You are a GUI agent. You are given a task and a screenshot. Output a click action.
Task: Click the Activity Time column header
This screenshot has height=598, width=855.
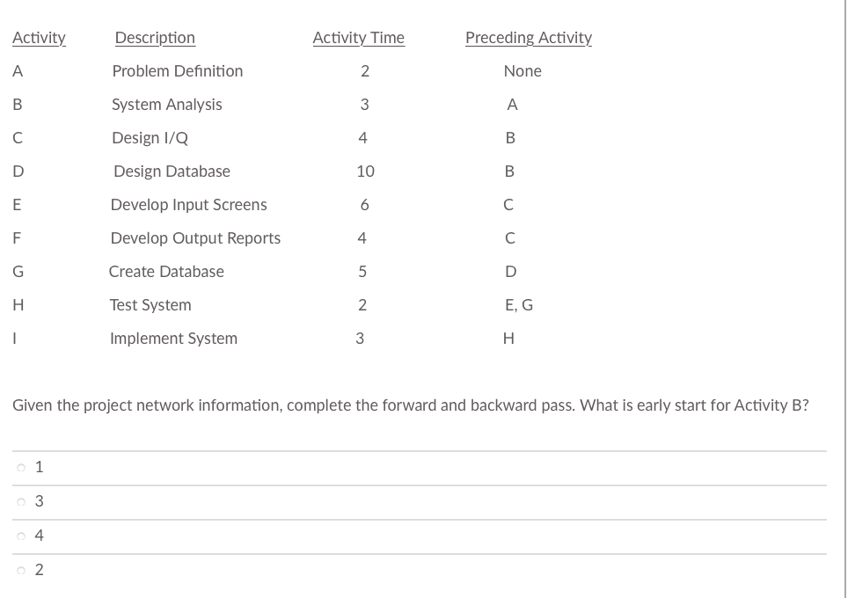click(x=358, y=38)
